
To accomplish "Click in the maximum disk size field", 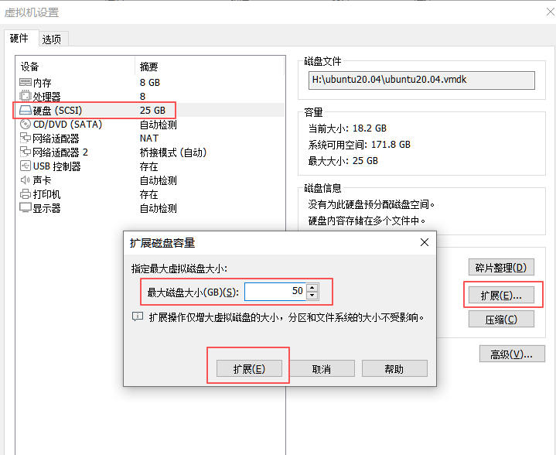I will [x=275, y=292].
